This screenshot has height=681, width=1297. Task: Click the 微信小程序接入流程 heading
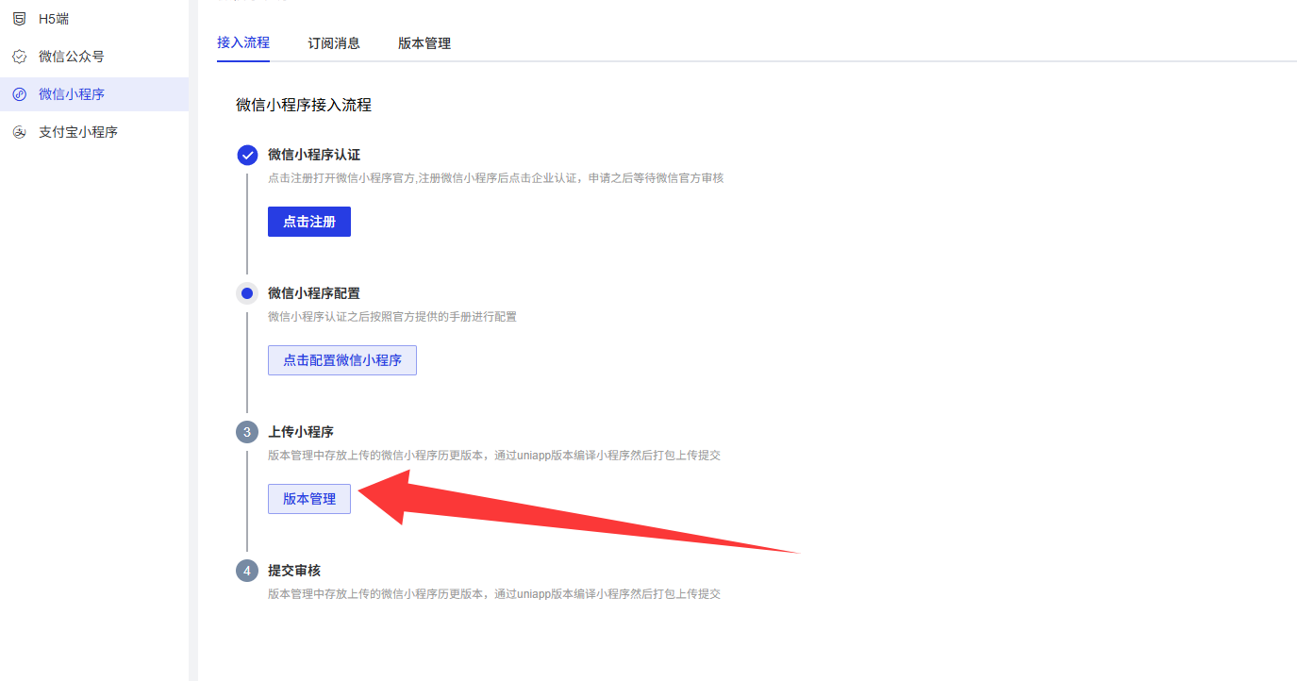tap(304, 105)
